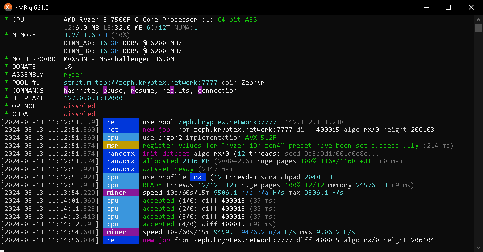This screenshot has height=252, width=483.
Task: Click the 'randomx' tag on dataset ready line
Action: [x=121, y=169]
